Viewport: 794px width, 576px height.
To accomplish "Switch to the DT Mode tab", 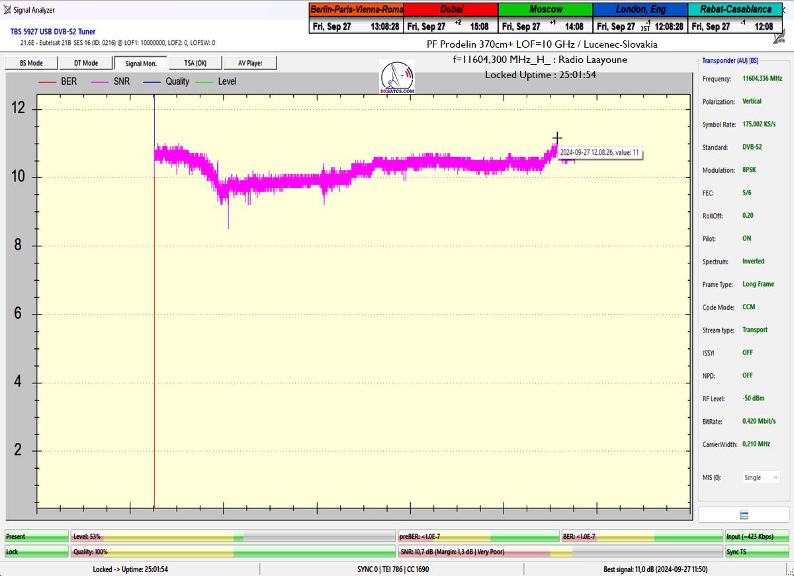I will pyautogui.click(x=85, y=63).
